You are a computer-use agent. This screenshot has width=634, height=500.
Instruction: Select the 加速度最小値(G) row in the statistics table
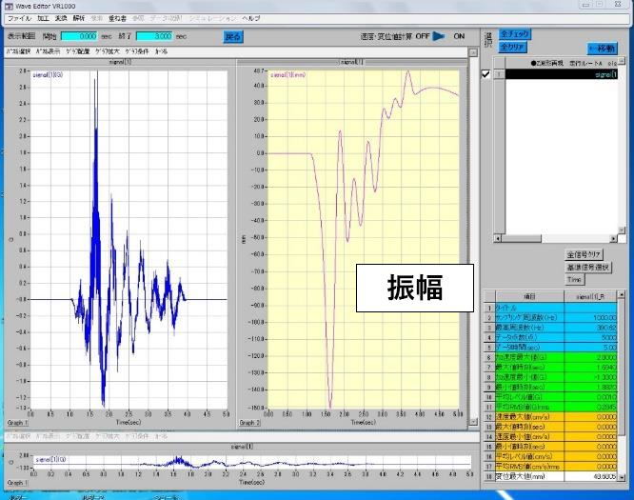point(551,377)
